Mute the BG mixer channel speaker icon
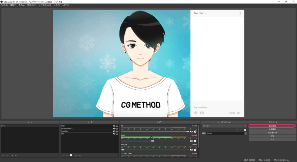This screenshot has width=297, height=162. point(191,132)
